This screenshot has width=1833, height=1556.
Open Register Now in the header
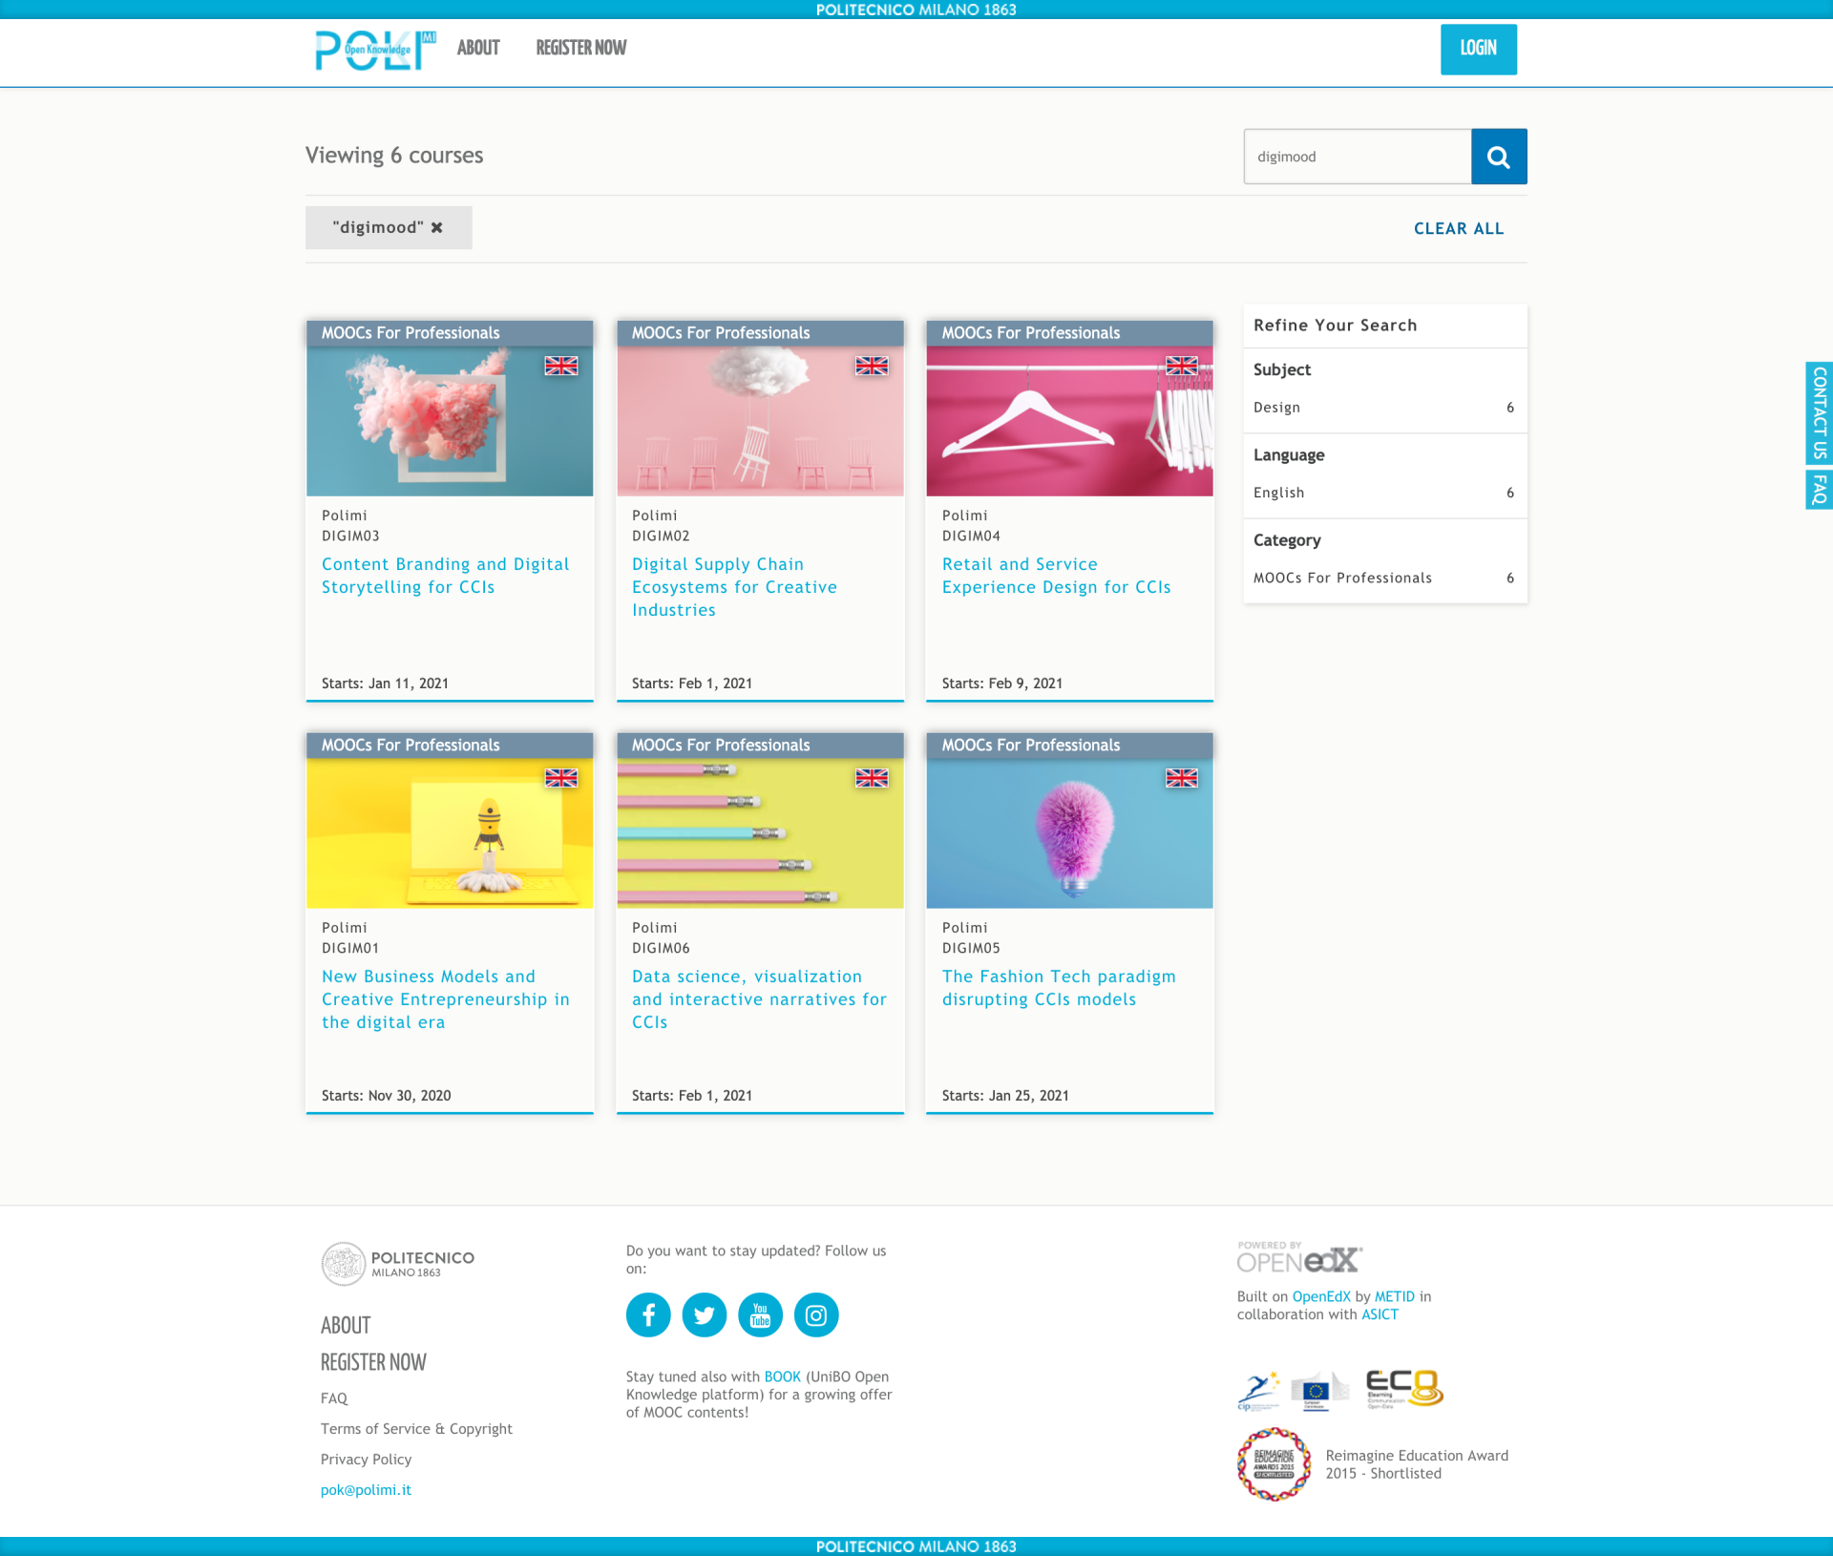[x=580, y=48]
